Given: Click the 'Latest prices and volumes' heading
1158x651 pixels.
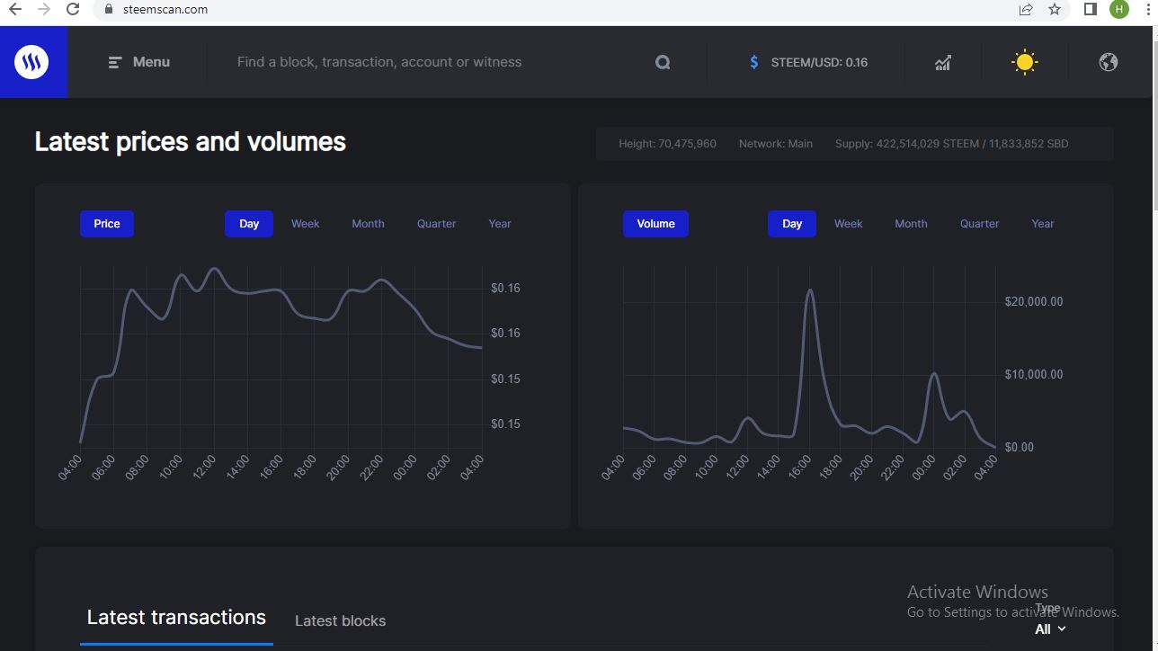Looking at the screenshot, I should (x=191, y=142).
